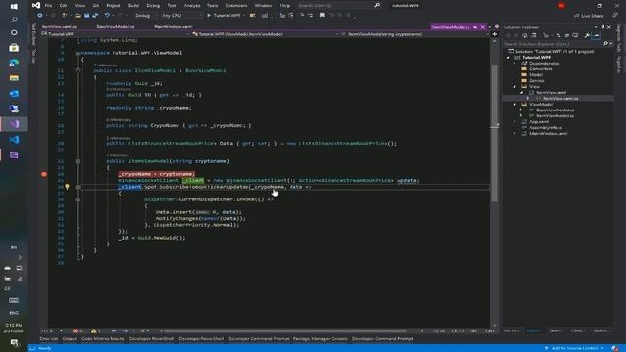626x352 pixels.
Task: Click the Redo arrow icon
Action: click(120, 16)
